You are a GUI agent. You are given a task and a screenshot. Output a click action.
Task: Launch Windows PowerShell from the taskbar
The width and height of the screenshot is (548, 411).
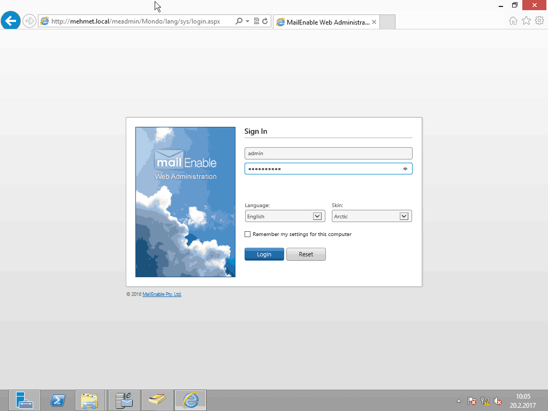click(58, 400)
